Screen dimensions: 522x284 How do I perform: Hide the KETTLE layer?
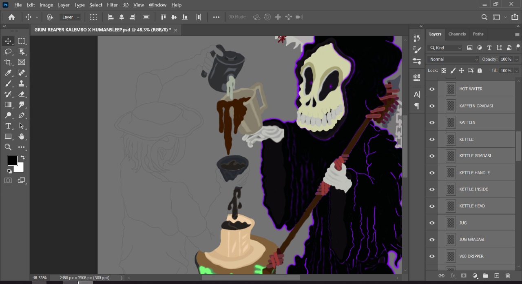(x=432, y=139)
